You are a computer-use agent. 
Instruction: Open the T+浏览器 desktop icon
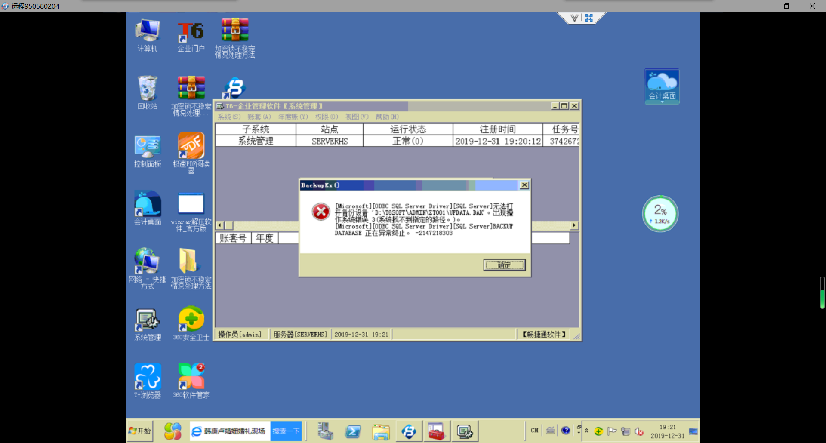tap(148, 381)
